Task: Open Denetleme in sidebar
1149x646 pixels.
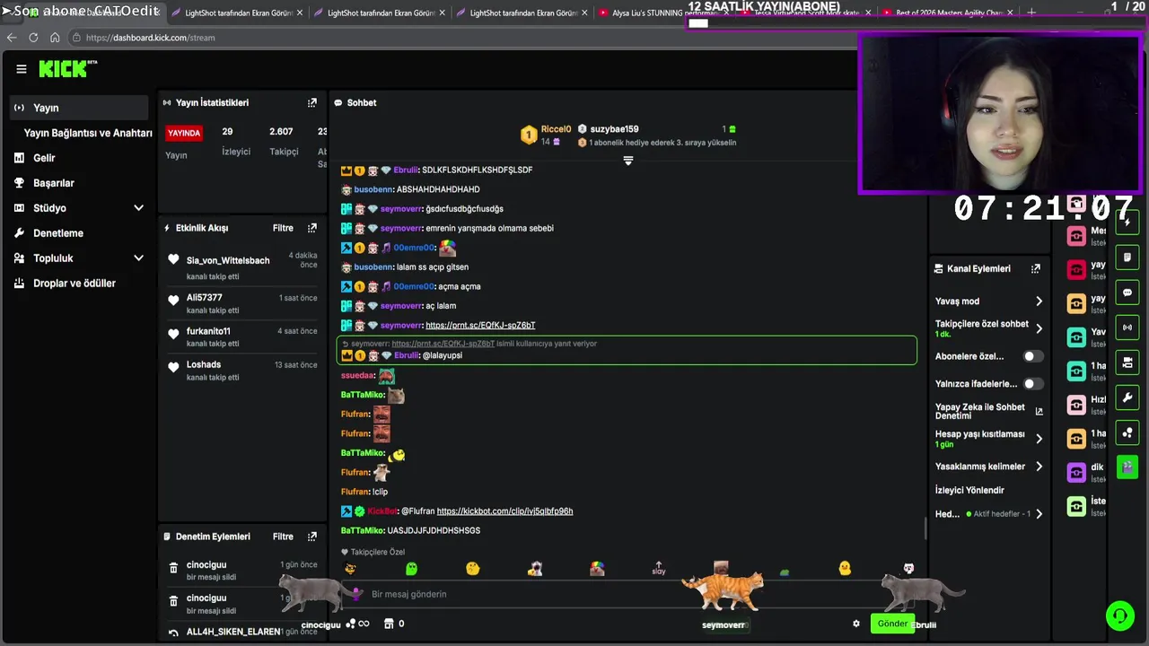Action: (57, 233)
